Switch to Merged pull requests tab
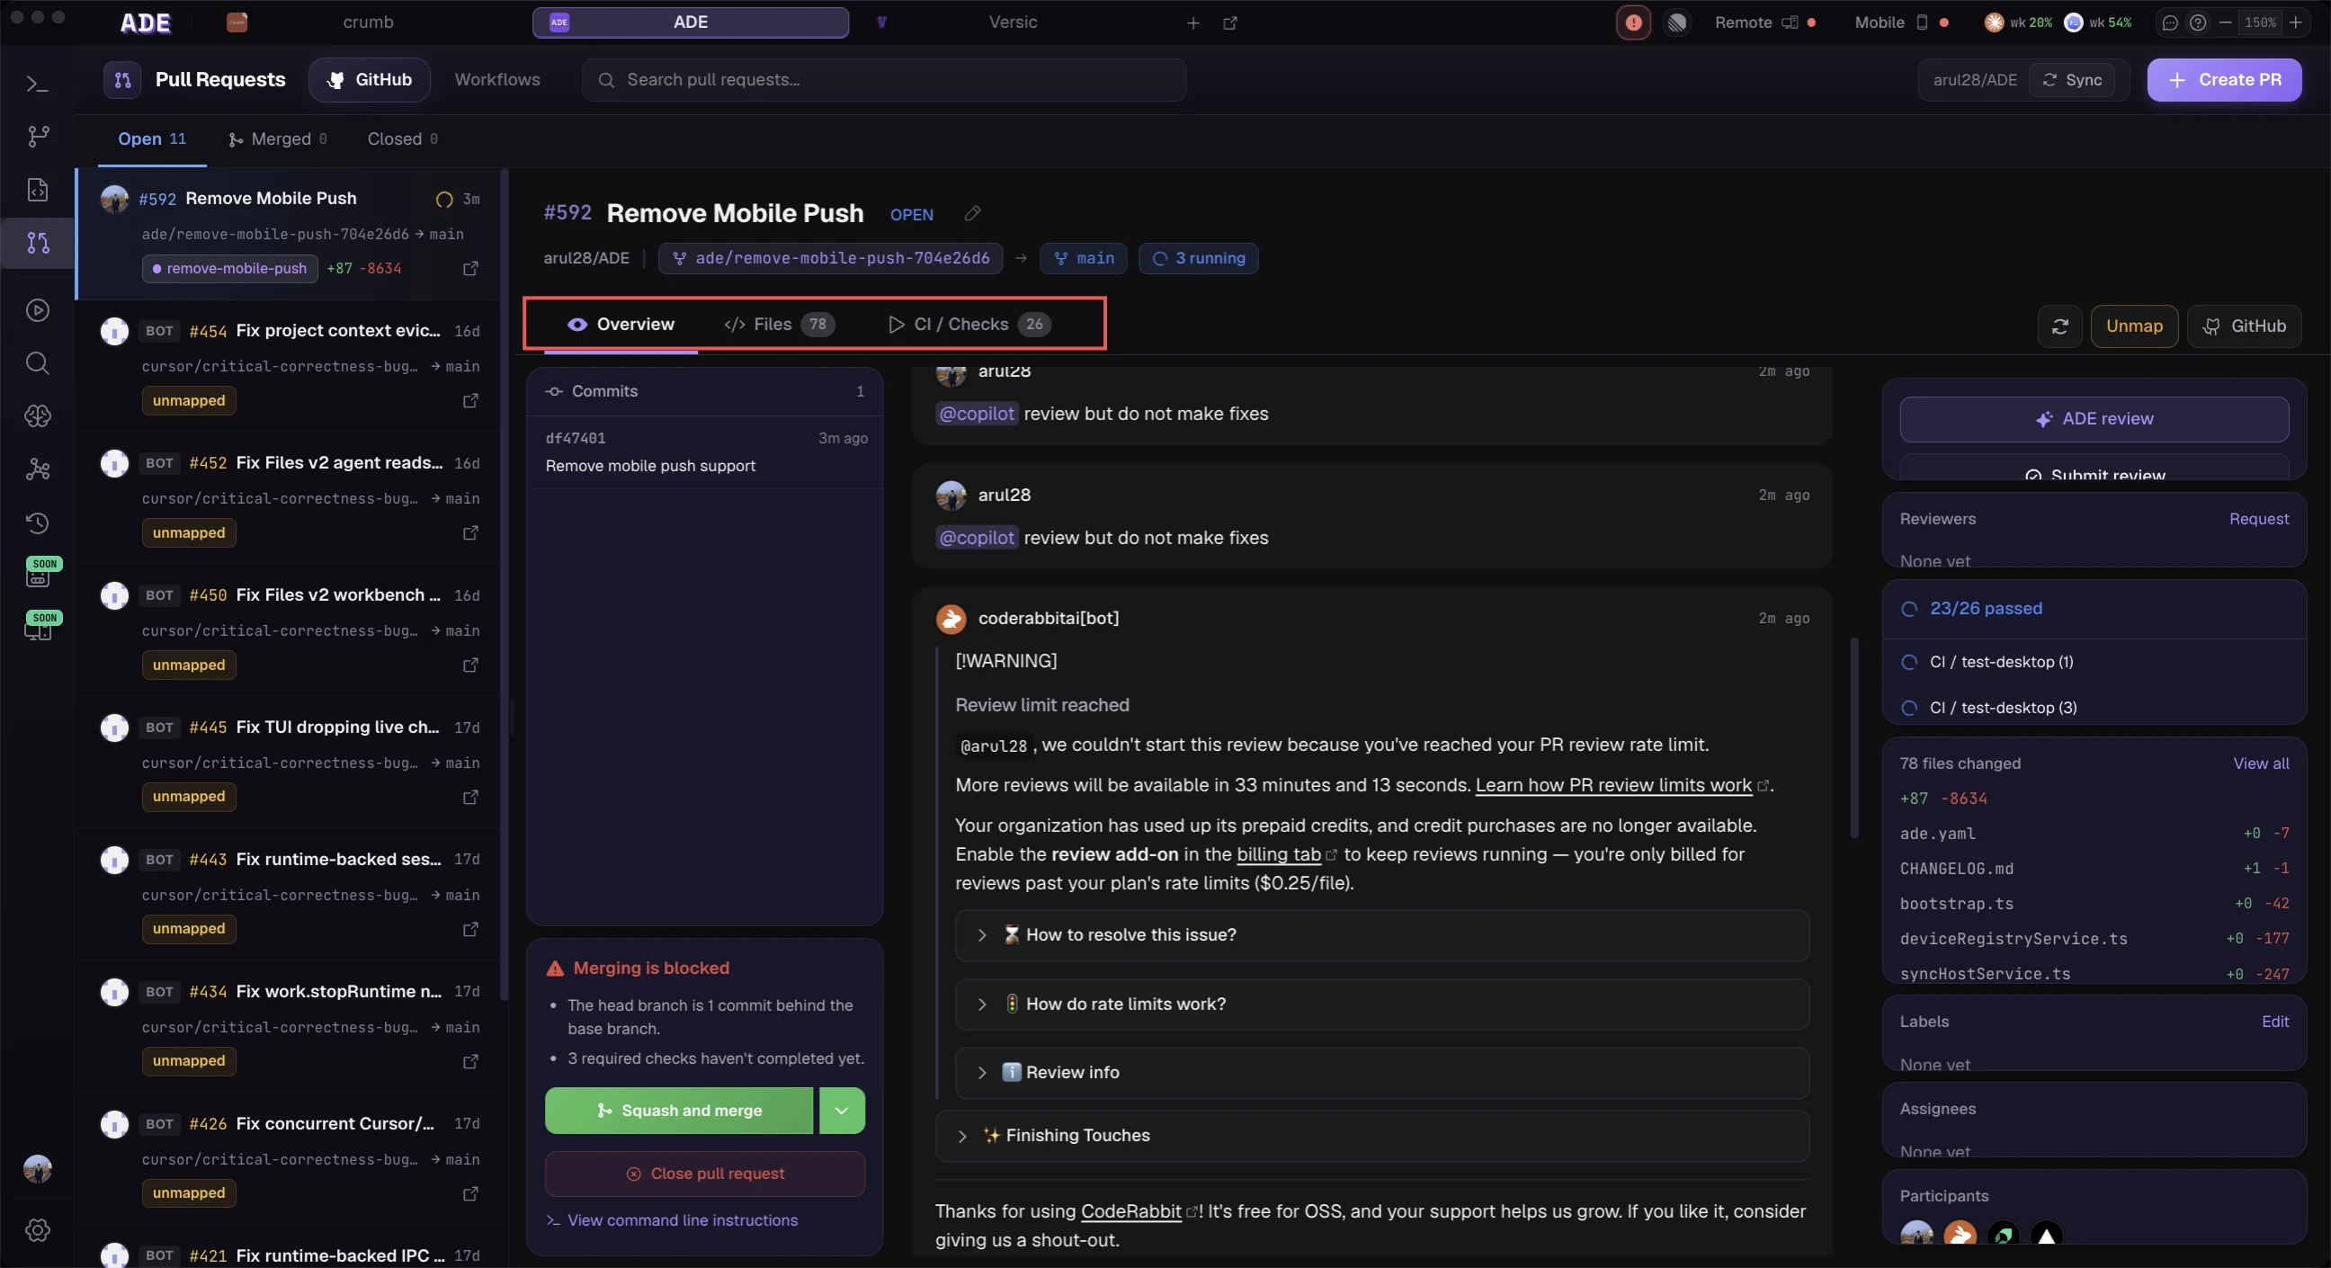Screen dimensions: 2331x1268 tap(278, 139)
